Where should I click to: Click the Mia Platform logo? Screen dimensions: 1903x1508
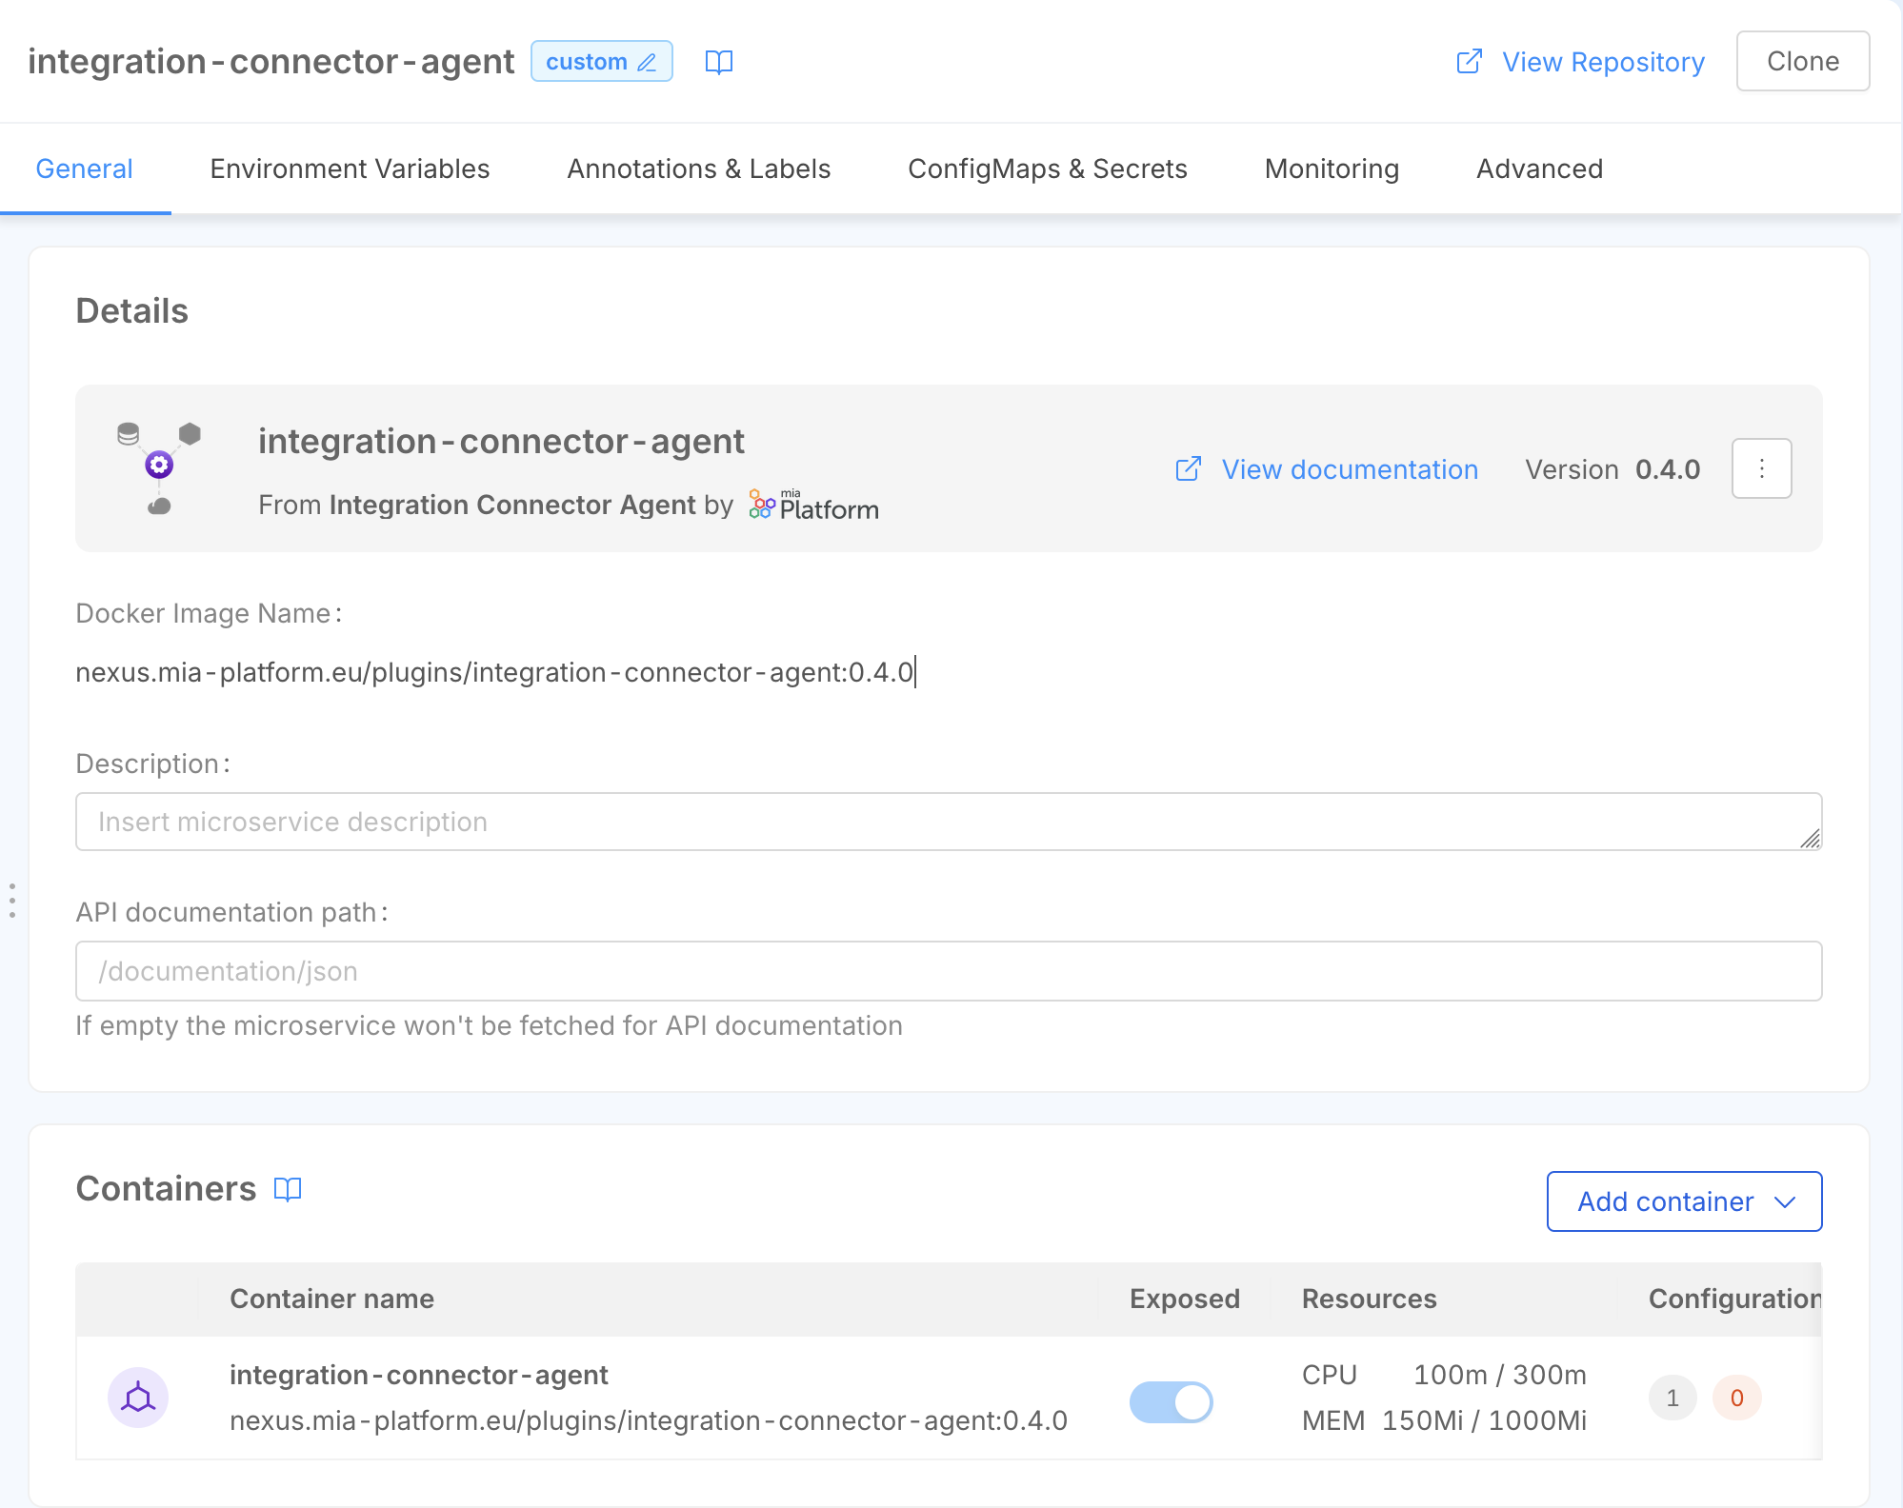pyautogui.click(x=813, y=505)
